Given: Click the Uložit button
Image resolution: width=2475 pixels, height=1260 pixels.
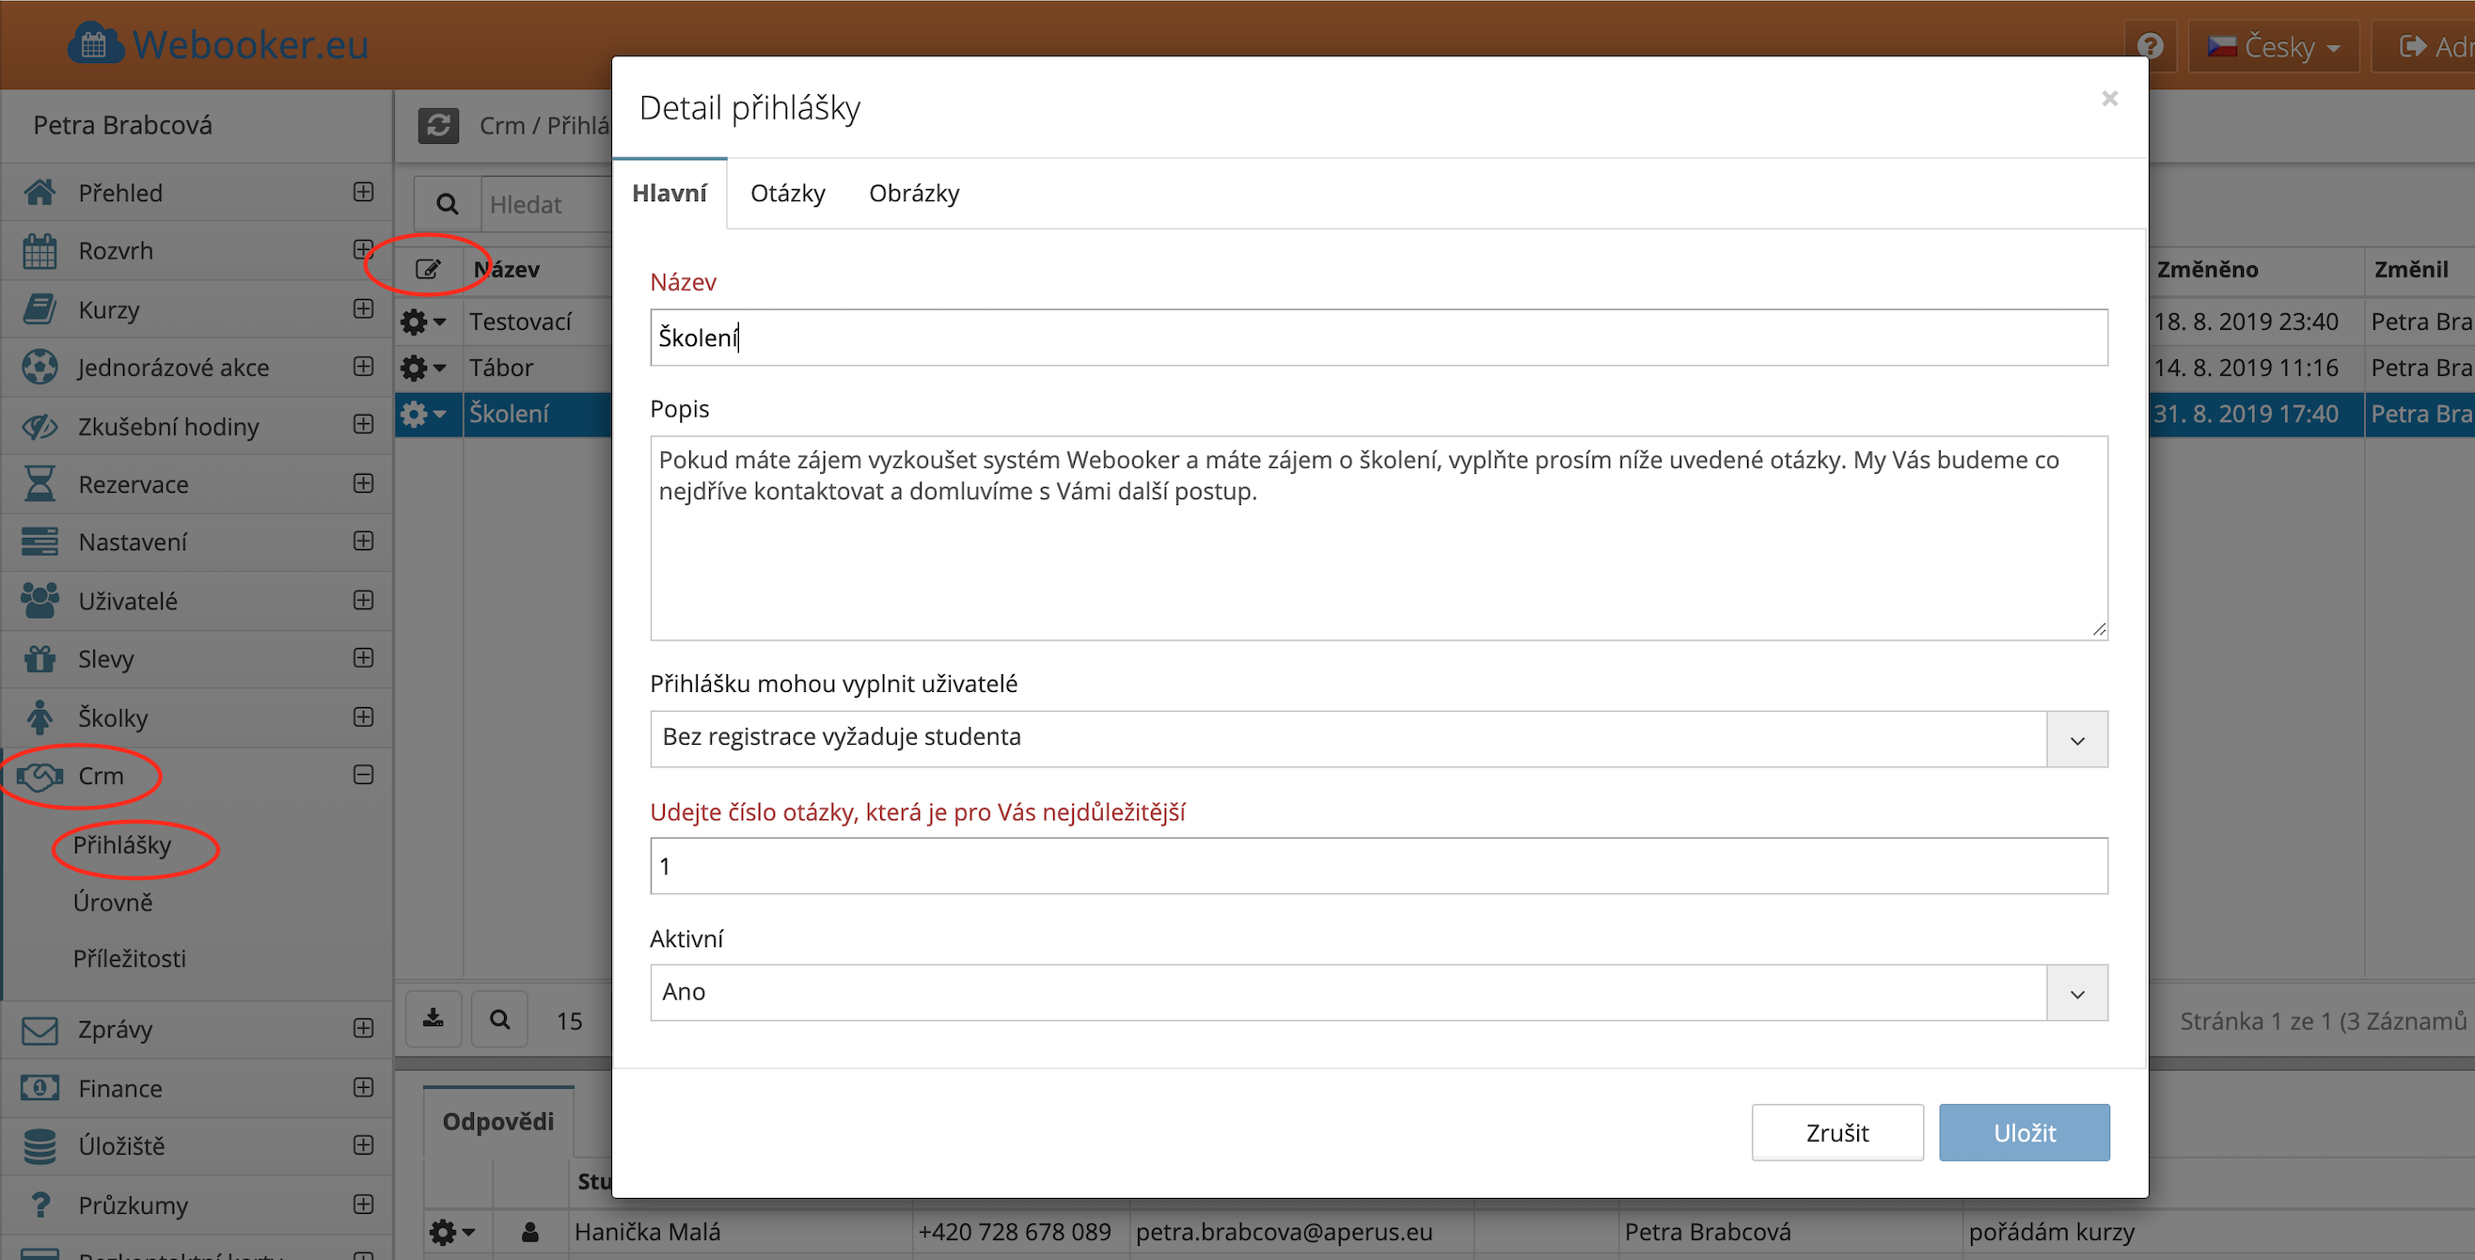Looking at the screenshot, I should (x=2024, y=1132).
